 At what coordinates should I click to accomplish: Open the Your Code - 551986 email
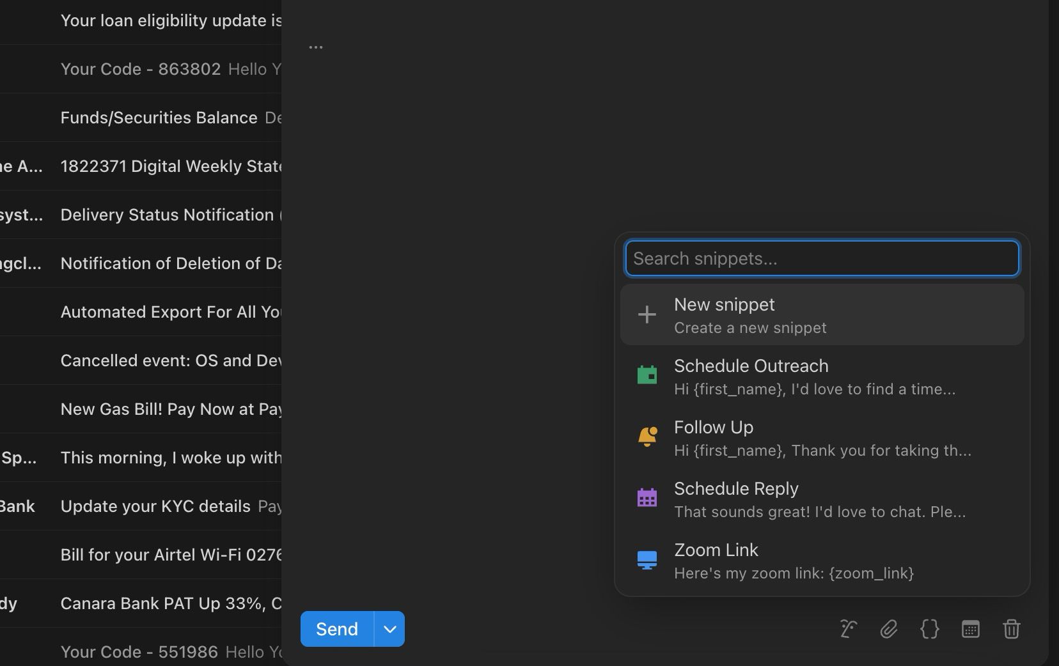pyautogui.click(x=141, y=647)
